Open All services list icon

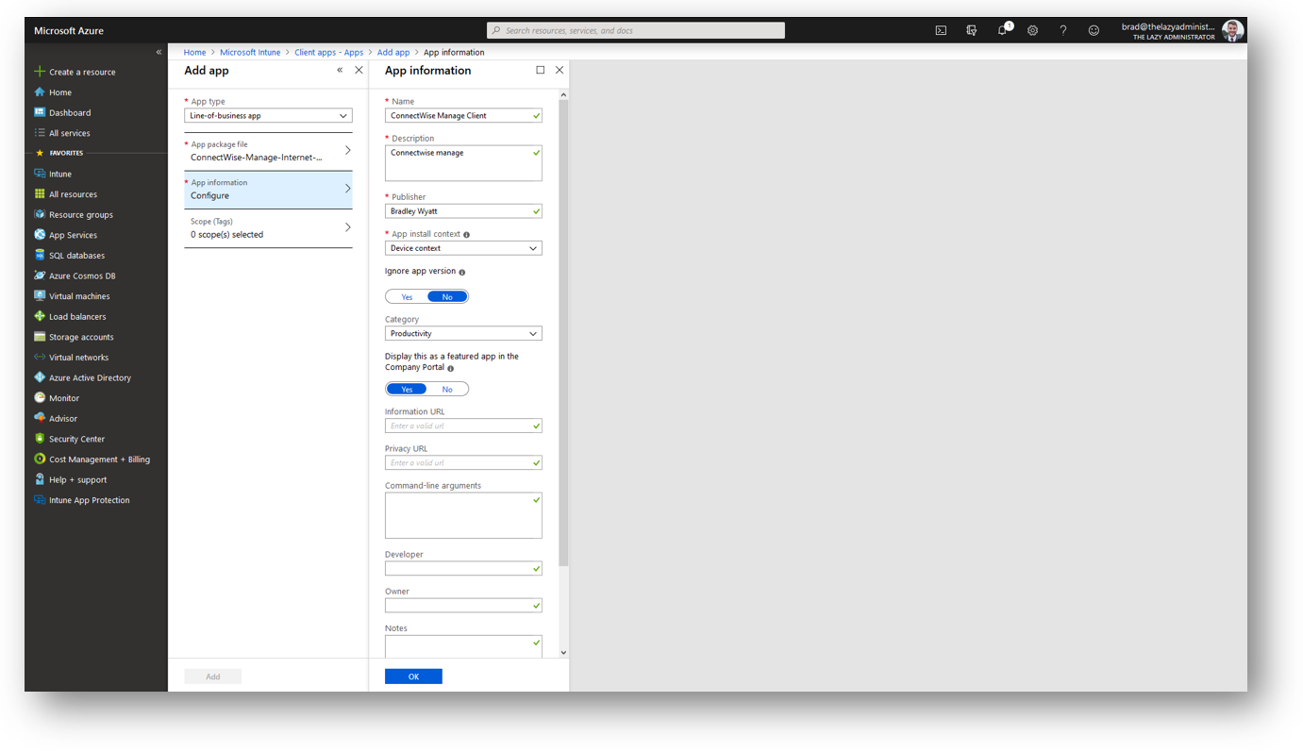pyautogui.click(x=40, y=133)
